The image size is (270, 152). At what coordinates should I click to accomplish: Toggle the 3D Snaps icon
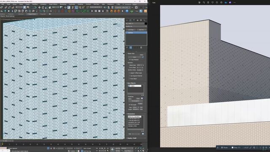(73, 8)
